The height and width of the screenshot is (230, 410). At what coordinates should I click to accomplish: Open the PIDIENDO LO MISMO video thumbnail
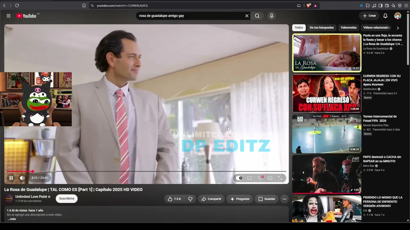(x=327, y=209)
